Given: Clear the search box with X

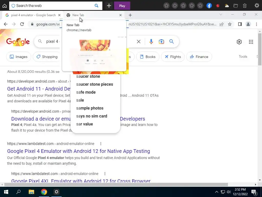Looking at the screenshot, I should tap(138, 42).
